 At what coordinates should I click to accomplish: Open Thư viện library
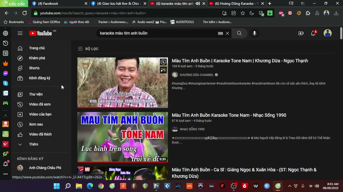pyautogui.click(x=36, y=94)
